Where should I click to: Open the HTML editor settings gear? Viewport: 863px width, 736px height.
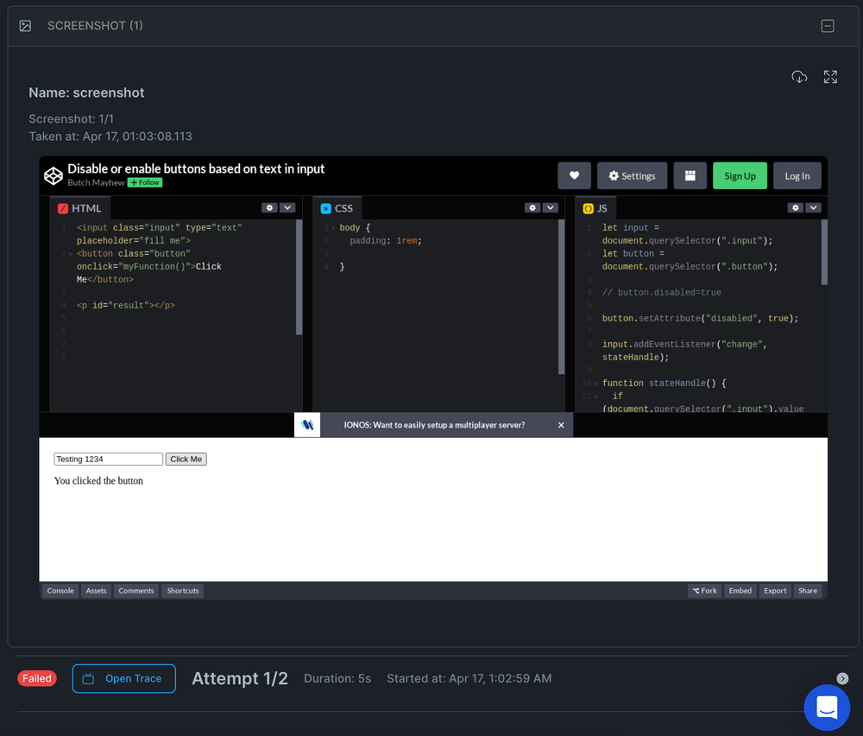click(271, 207)
